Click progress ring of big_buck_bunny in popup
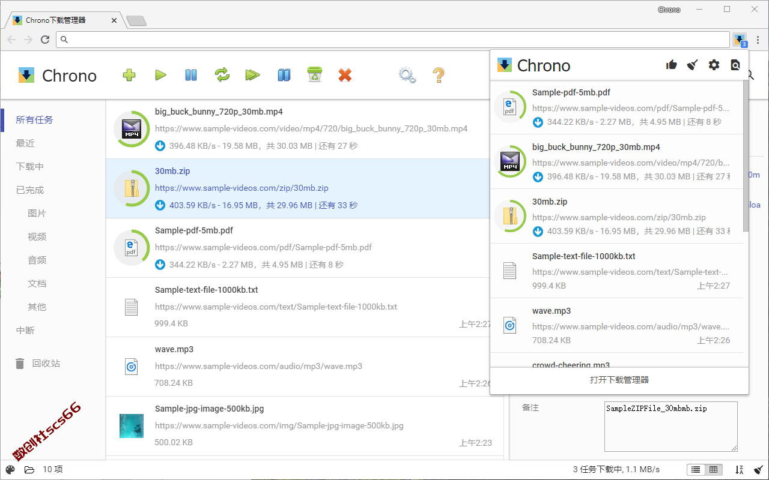This screenshot has height=480, width=769. click(x=510, y=162)
